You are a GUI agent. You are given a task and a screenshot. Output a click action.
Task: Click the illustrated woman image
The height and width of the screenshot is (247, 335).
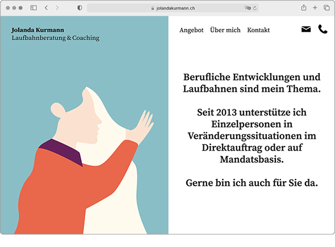pyautogui.click(x=85, y=160)
